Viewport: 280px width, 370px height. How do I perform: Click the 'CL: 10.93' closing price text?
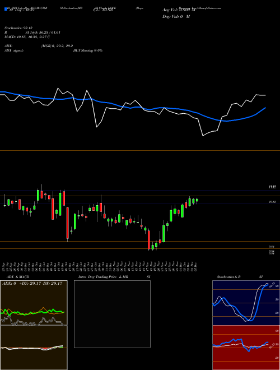[103, 10]
